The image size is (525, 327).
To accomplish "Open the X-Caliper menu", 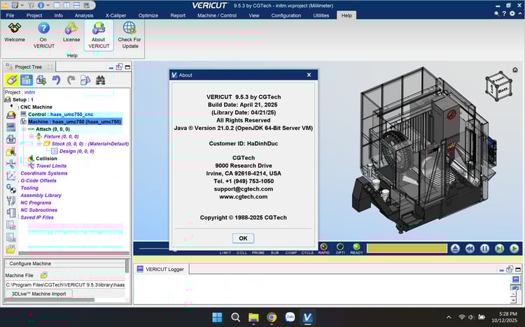I will click(115, 15).
